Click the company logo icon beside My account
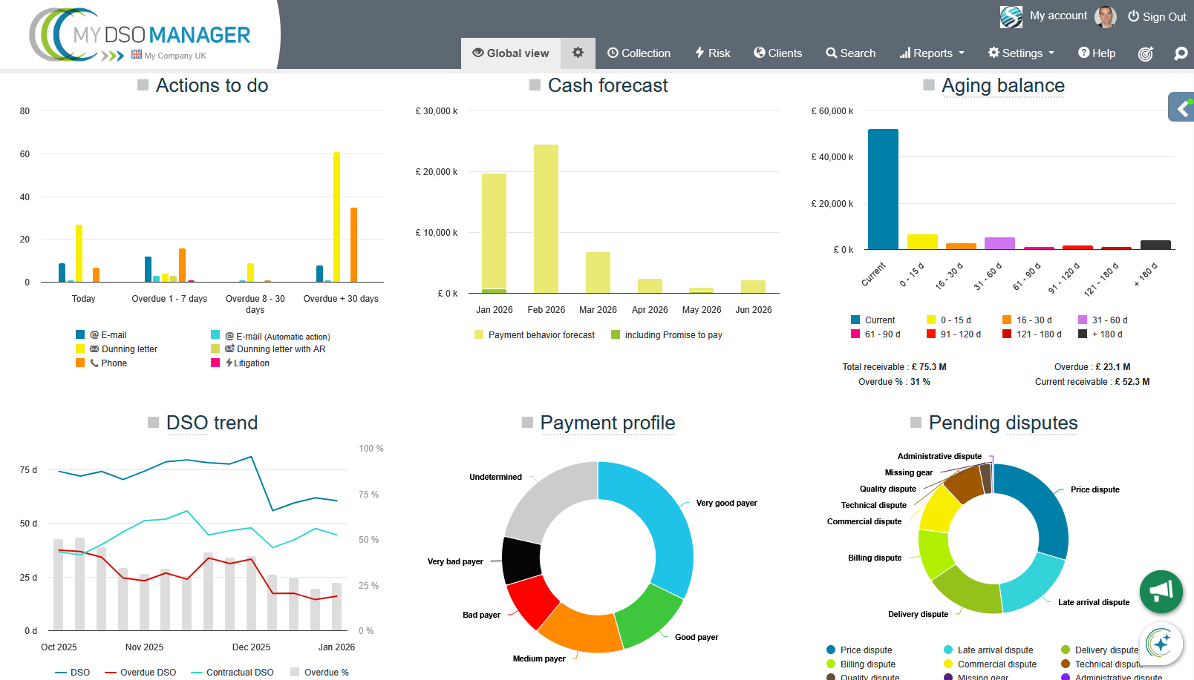1194x680 pixels. [1011, 16]
